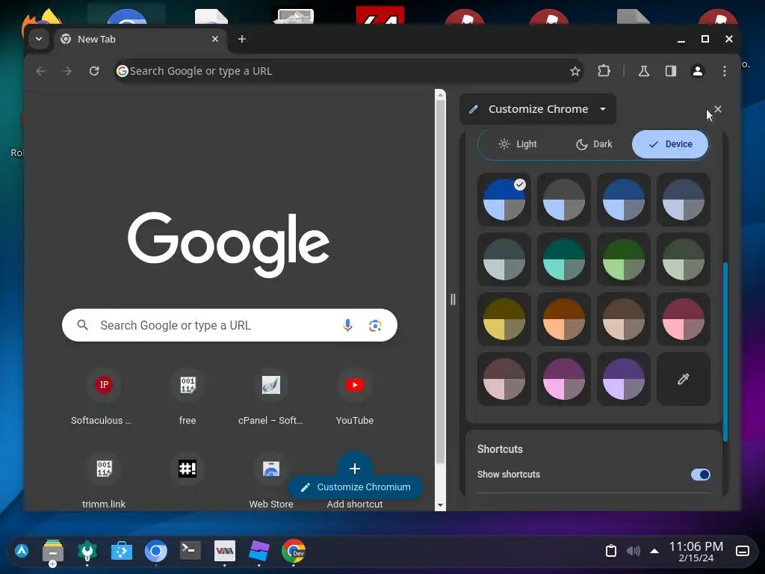The height and width of the screenshot is (574, 765).
Task: Reload the page with refresh icon
Action: (94, 71)
